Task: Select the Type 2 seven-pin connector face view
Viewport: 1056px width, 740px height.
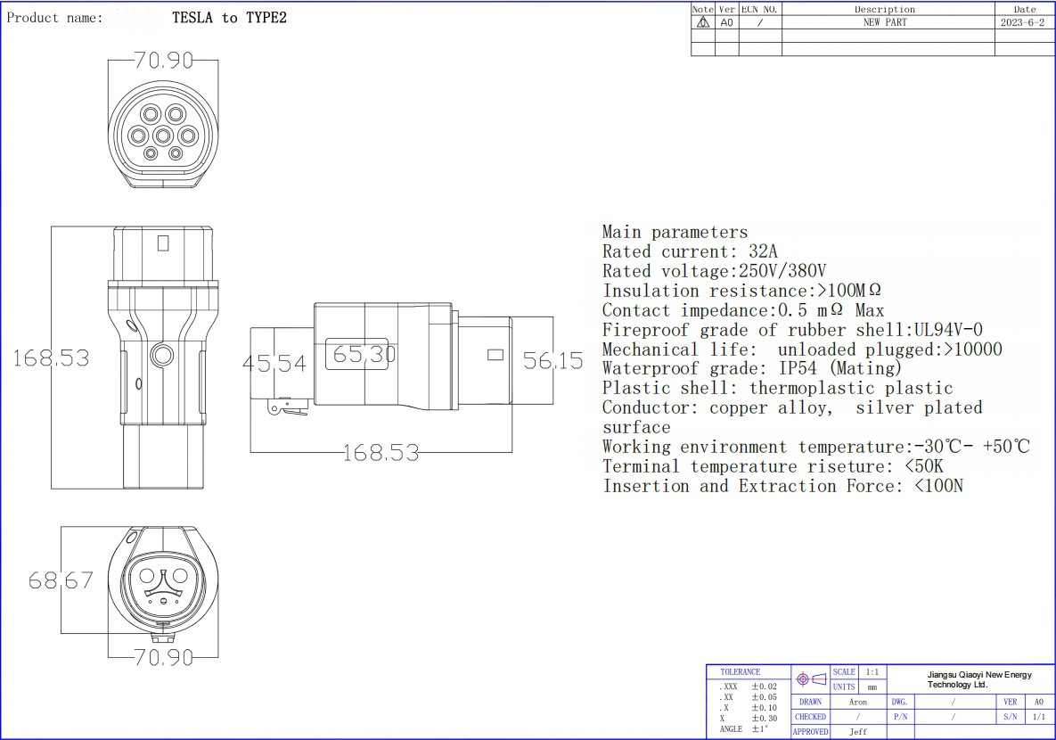Action: pyautogui.click(x=162, y=136)
